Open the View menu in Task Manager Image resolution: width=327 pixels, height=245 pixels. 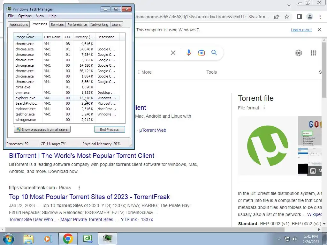pyautogui.click(x=40, y=16)
